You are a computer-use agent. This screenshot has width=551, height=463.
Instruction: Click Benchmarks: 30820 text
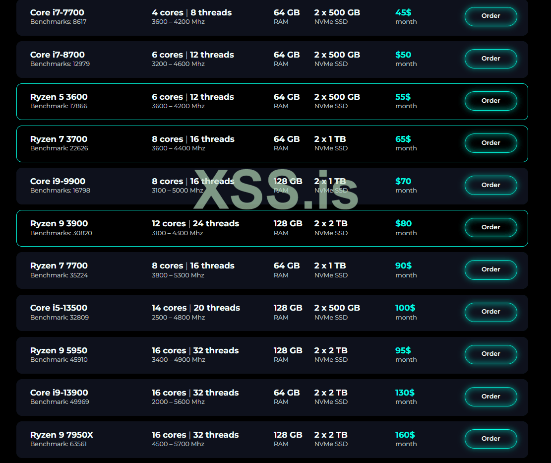click(61, 233)
